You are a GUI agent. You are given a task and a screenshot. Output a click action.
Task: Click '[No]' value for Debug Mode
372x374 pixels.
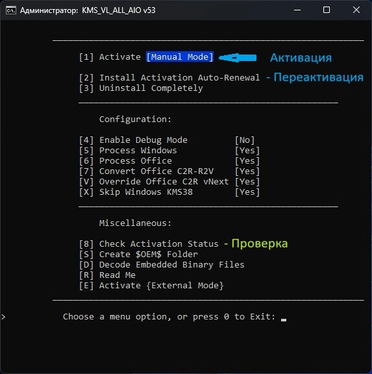[x=245, y=140]
